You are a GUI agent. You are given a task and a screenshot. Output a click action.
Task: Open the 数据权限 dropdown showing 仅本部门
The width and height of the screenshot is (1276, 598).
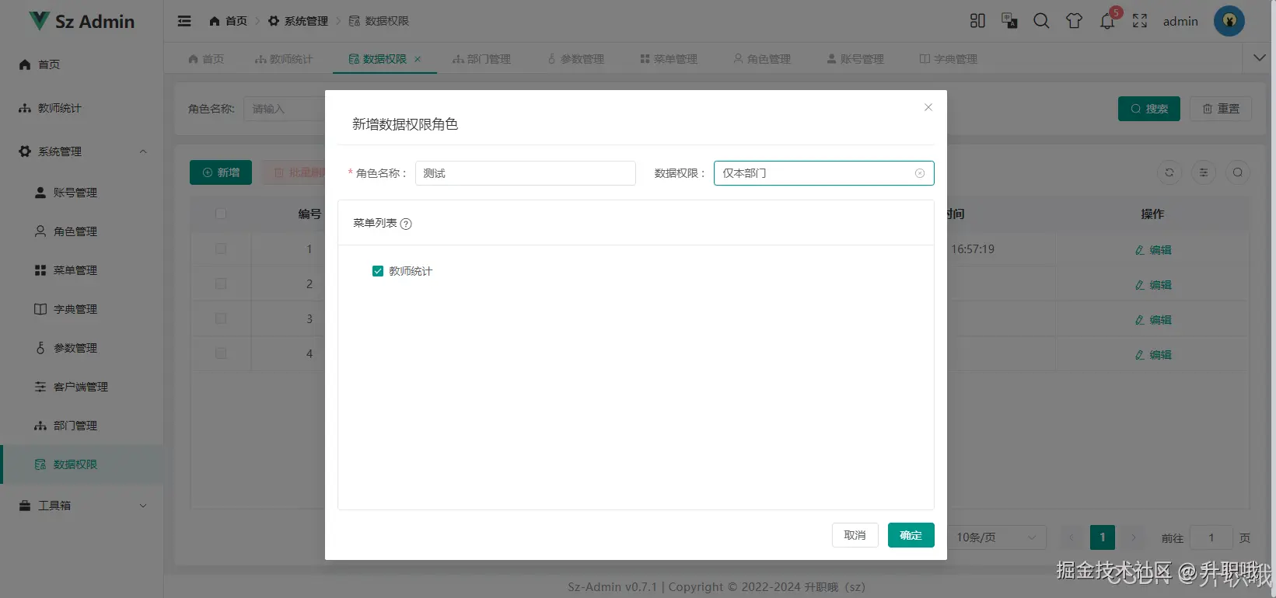pos(823,173)
